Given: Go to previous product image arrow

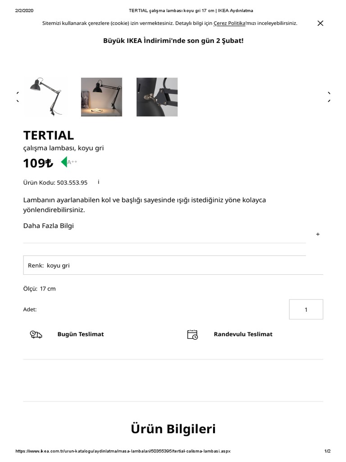Looking at the screenshot, I should point(18,97).
